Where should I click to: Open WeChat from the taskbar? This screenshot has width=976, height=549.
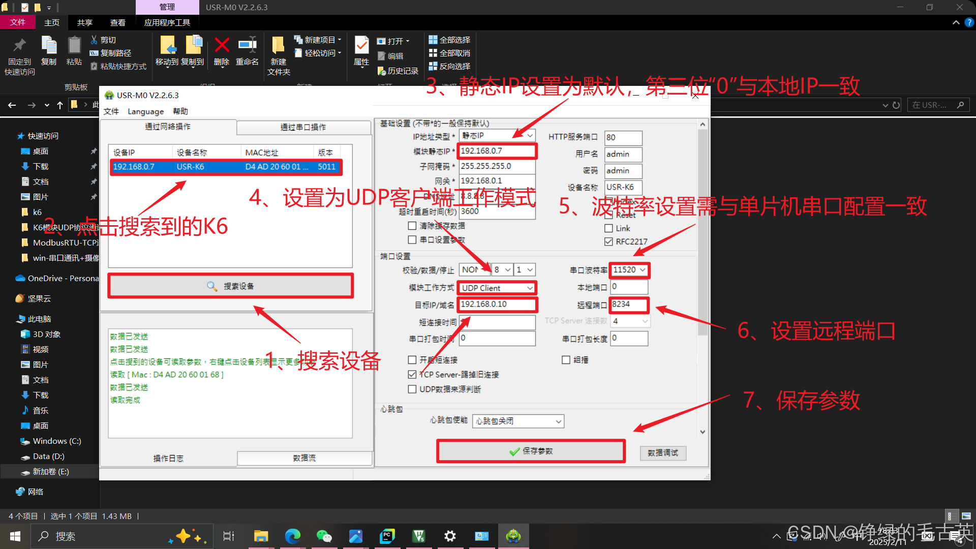tap(324, 536)
